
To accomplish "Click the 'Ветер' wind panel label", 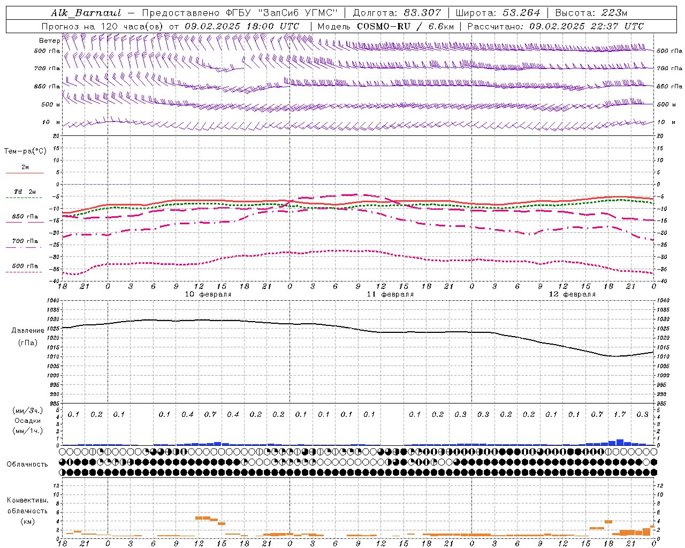I will point(50,41).
